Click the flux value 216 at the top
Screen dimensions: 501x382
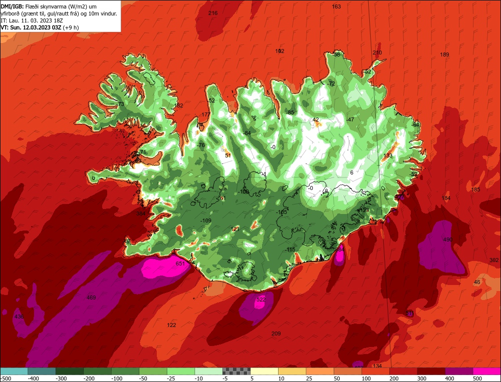click(213, 13)
